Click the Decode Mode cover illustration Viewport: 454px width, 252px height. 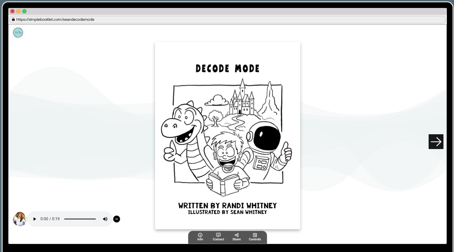227,137
